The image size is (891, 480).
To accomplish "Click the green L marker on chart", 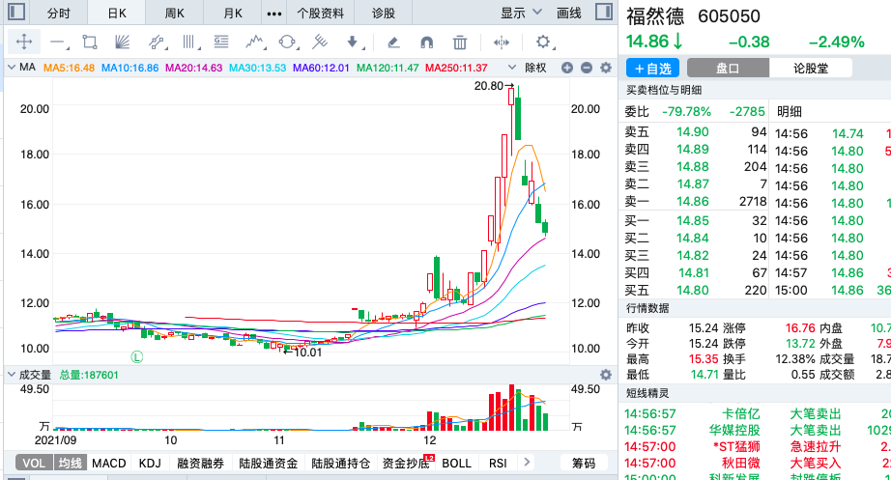I will pyautogui.click(x=137, y=356).
